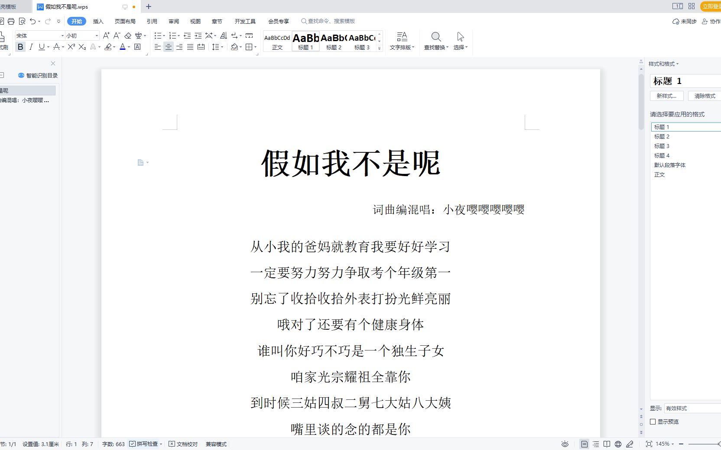Close the navigation pane with X
The image size is (721, 450).
tap(53, 63)
